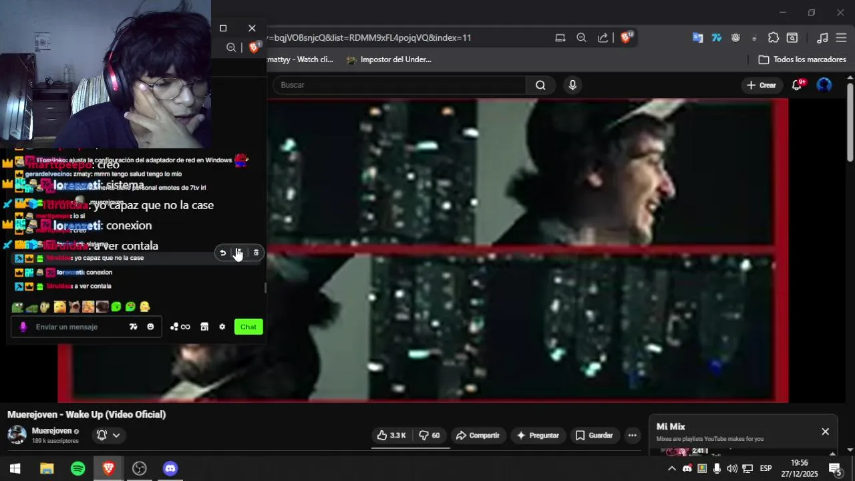Open 7TV browser extension
Viewport: 855px width, 481px height.
coord(717,37)
